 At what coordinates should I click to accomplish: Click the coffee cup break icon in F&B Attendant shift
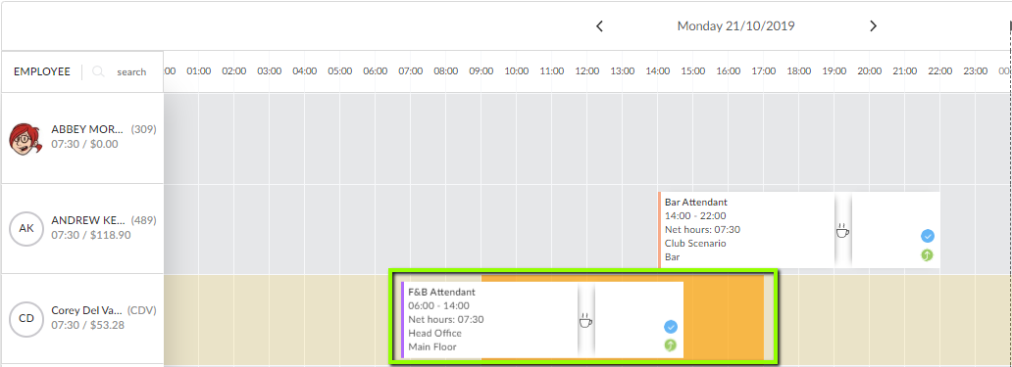585,320
